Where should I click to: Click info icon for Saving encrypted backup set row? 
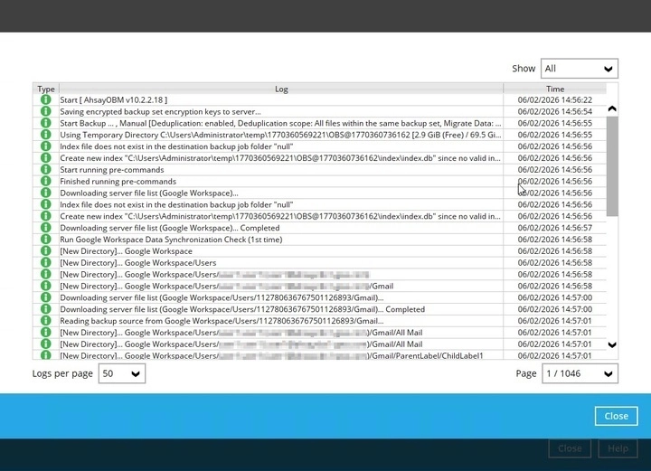45,111
